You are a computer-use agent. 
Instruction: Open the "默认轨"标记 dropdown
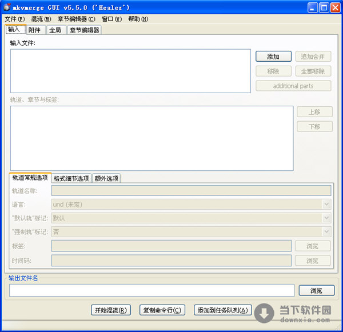click(191, 218)
